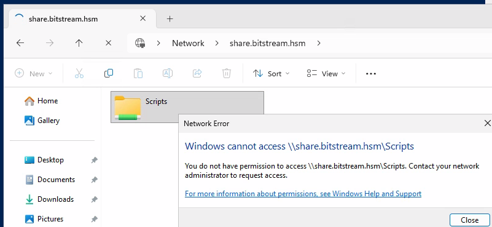Paste from clipboard icon

coord(138,74)
